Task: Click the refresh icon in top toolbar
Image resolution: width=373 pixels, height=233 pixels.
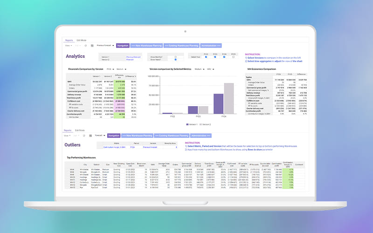Action: (x=85, y=46)
